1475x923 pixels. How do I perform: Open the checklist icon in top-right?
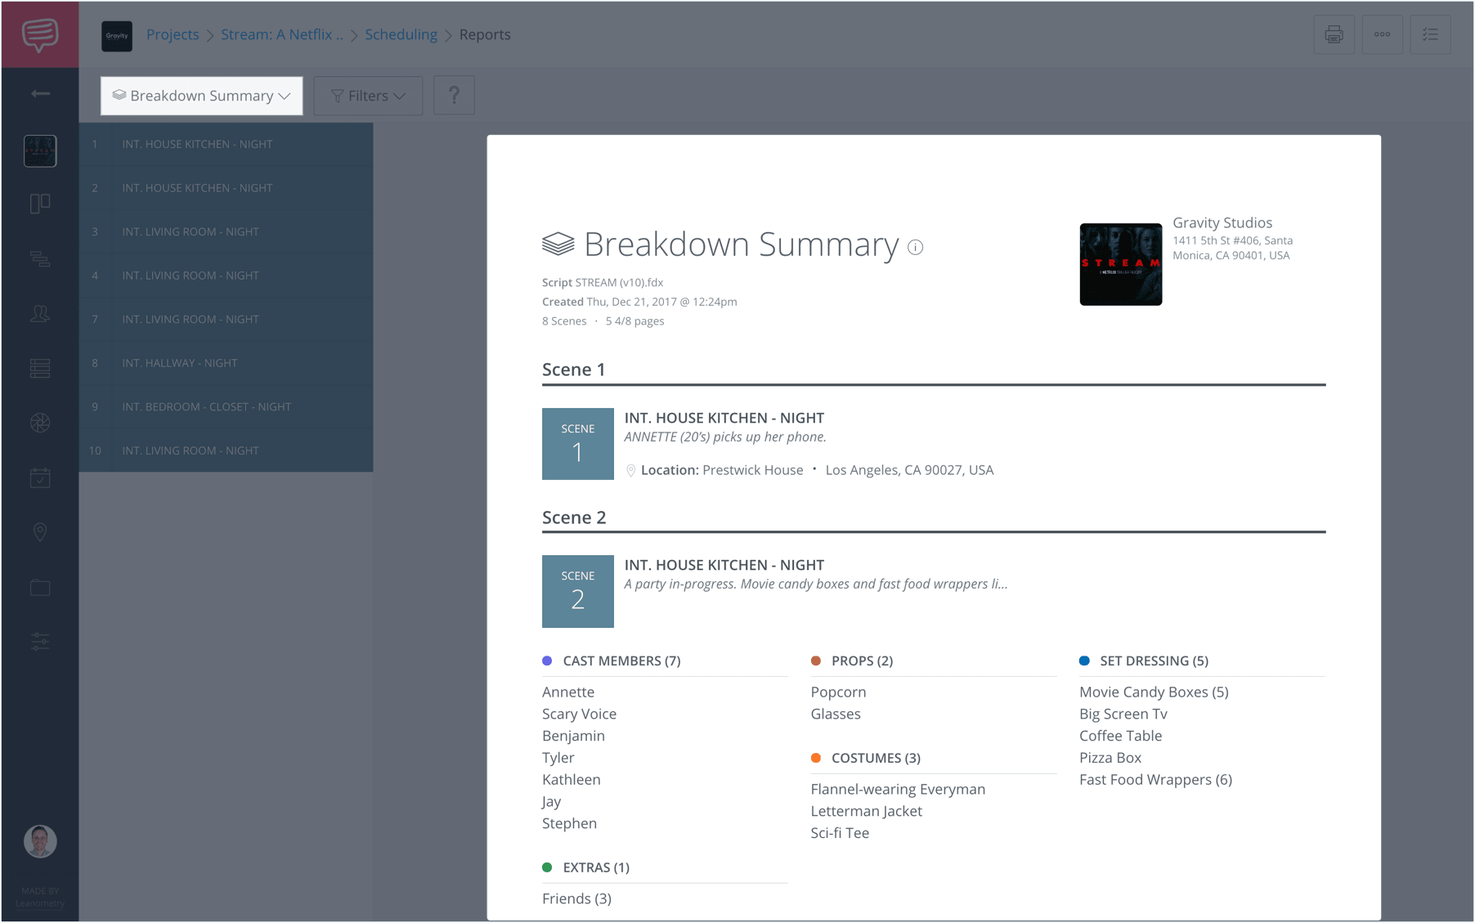[1430, 34]
